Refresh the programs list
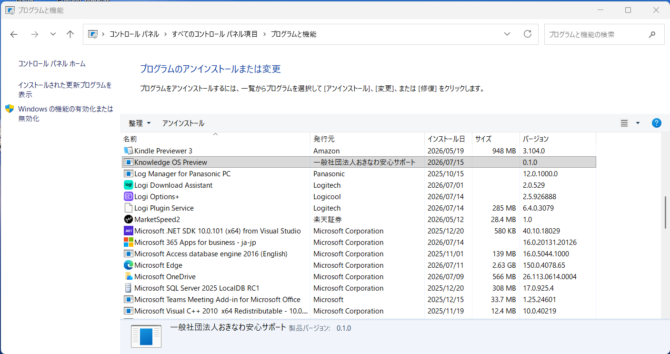Image resolution: width=670 pixels, height=354 pixels. 527,34
